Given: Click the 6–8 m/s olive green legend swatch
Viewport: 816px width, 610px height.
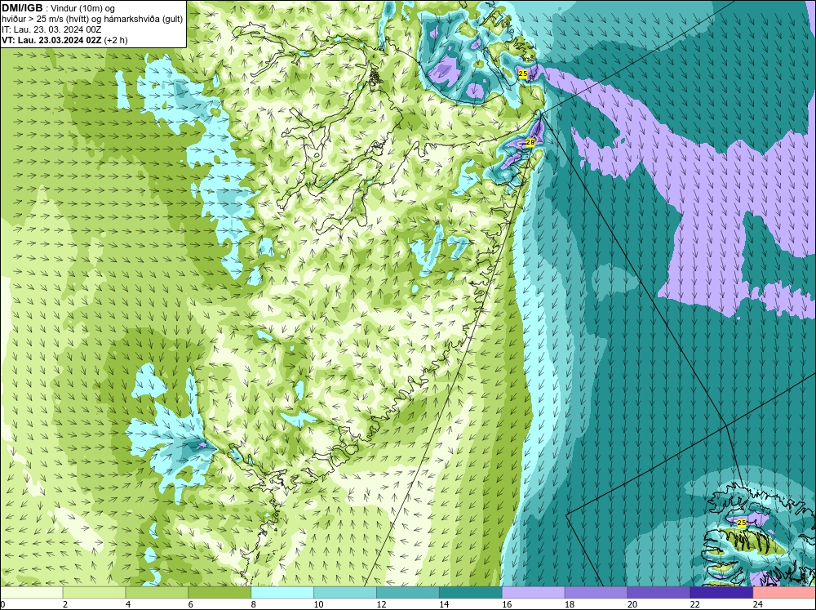Looking at the screenshot, I should point(220,593).
